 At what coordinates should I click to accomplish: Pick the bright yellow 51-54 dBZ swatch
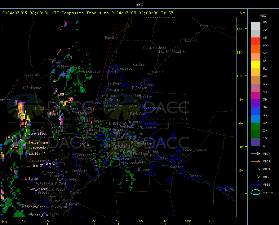pos(255,65)
